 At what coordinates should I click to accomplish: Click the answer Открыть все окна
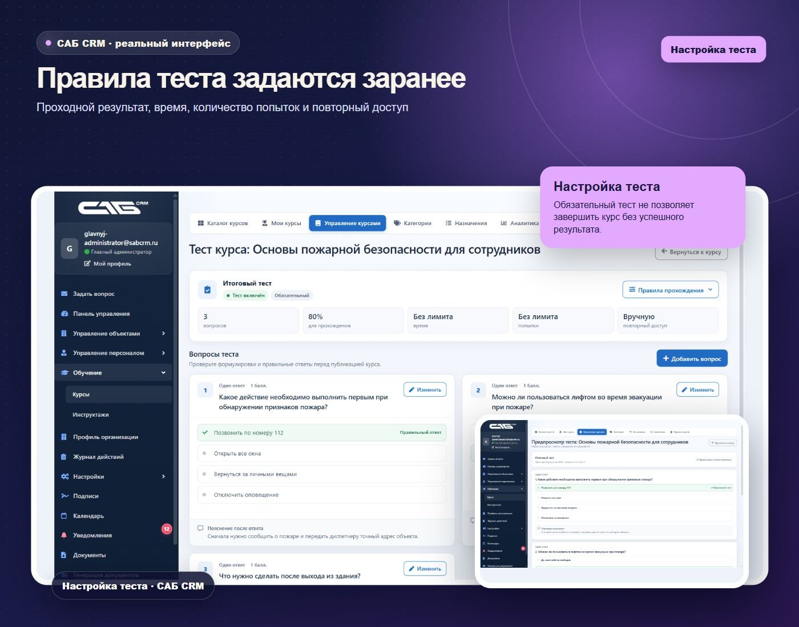[x=322, y=454]
